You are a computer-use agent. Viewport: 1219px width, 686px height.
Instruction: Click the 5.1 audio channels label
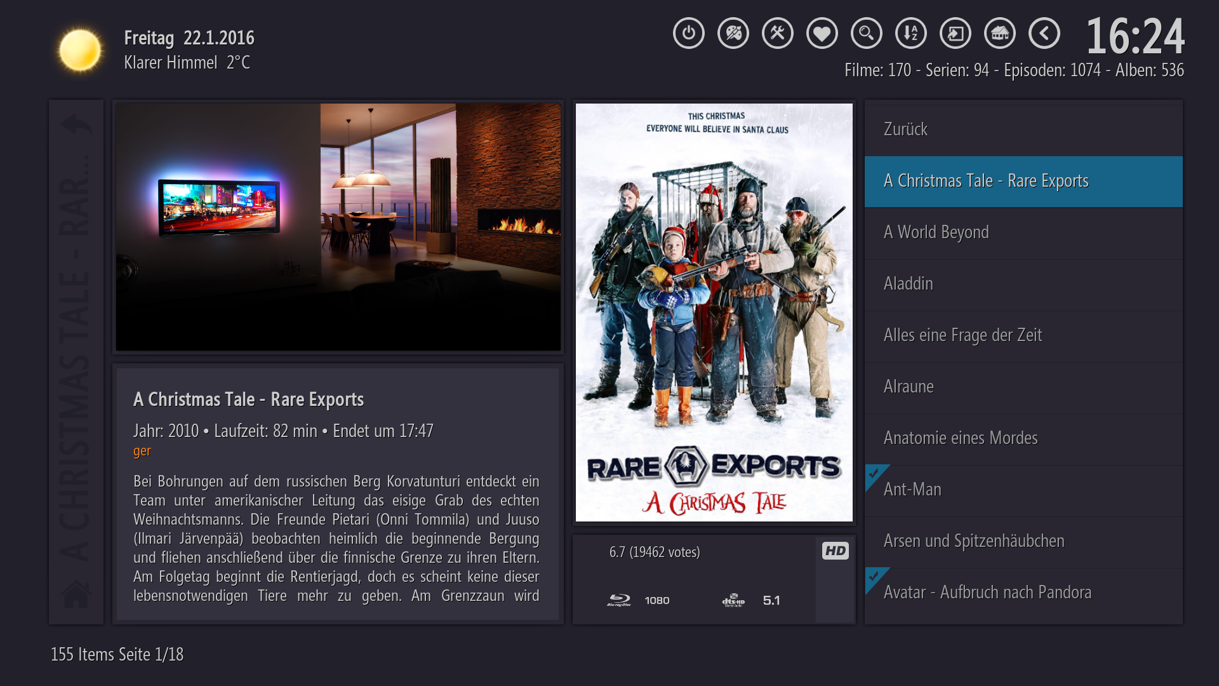point(771,600)
